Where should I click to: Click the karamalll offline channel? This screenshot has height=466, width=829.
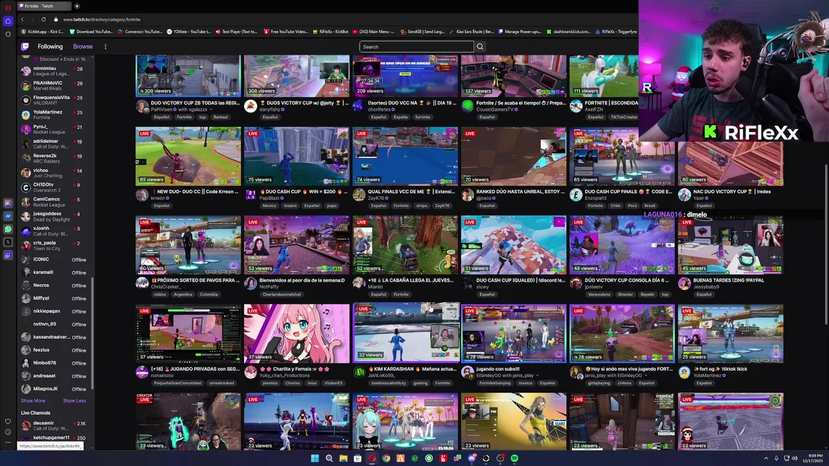click(x=54, y=272)
